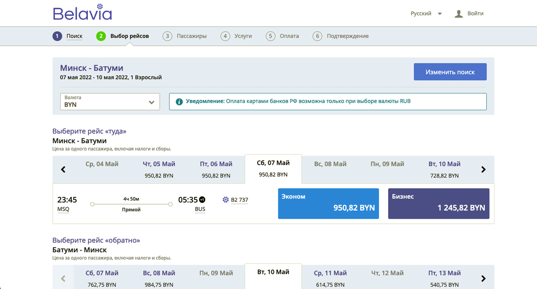Show earlier outbound dates with left arrow
This screenshot has height=289, width=537.
(63, 170)
